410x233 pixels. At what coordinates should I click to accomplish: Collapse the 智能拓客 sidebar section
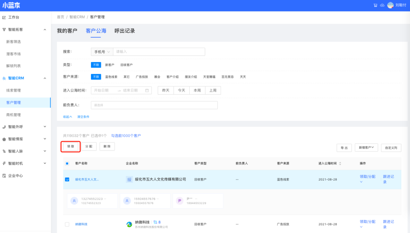coord(45,30)
